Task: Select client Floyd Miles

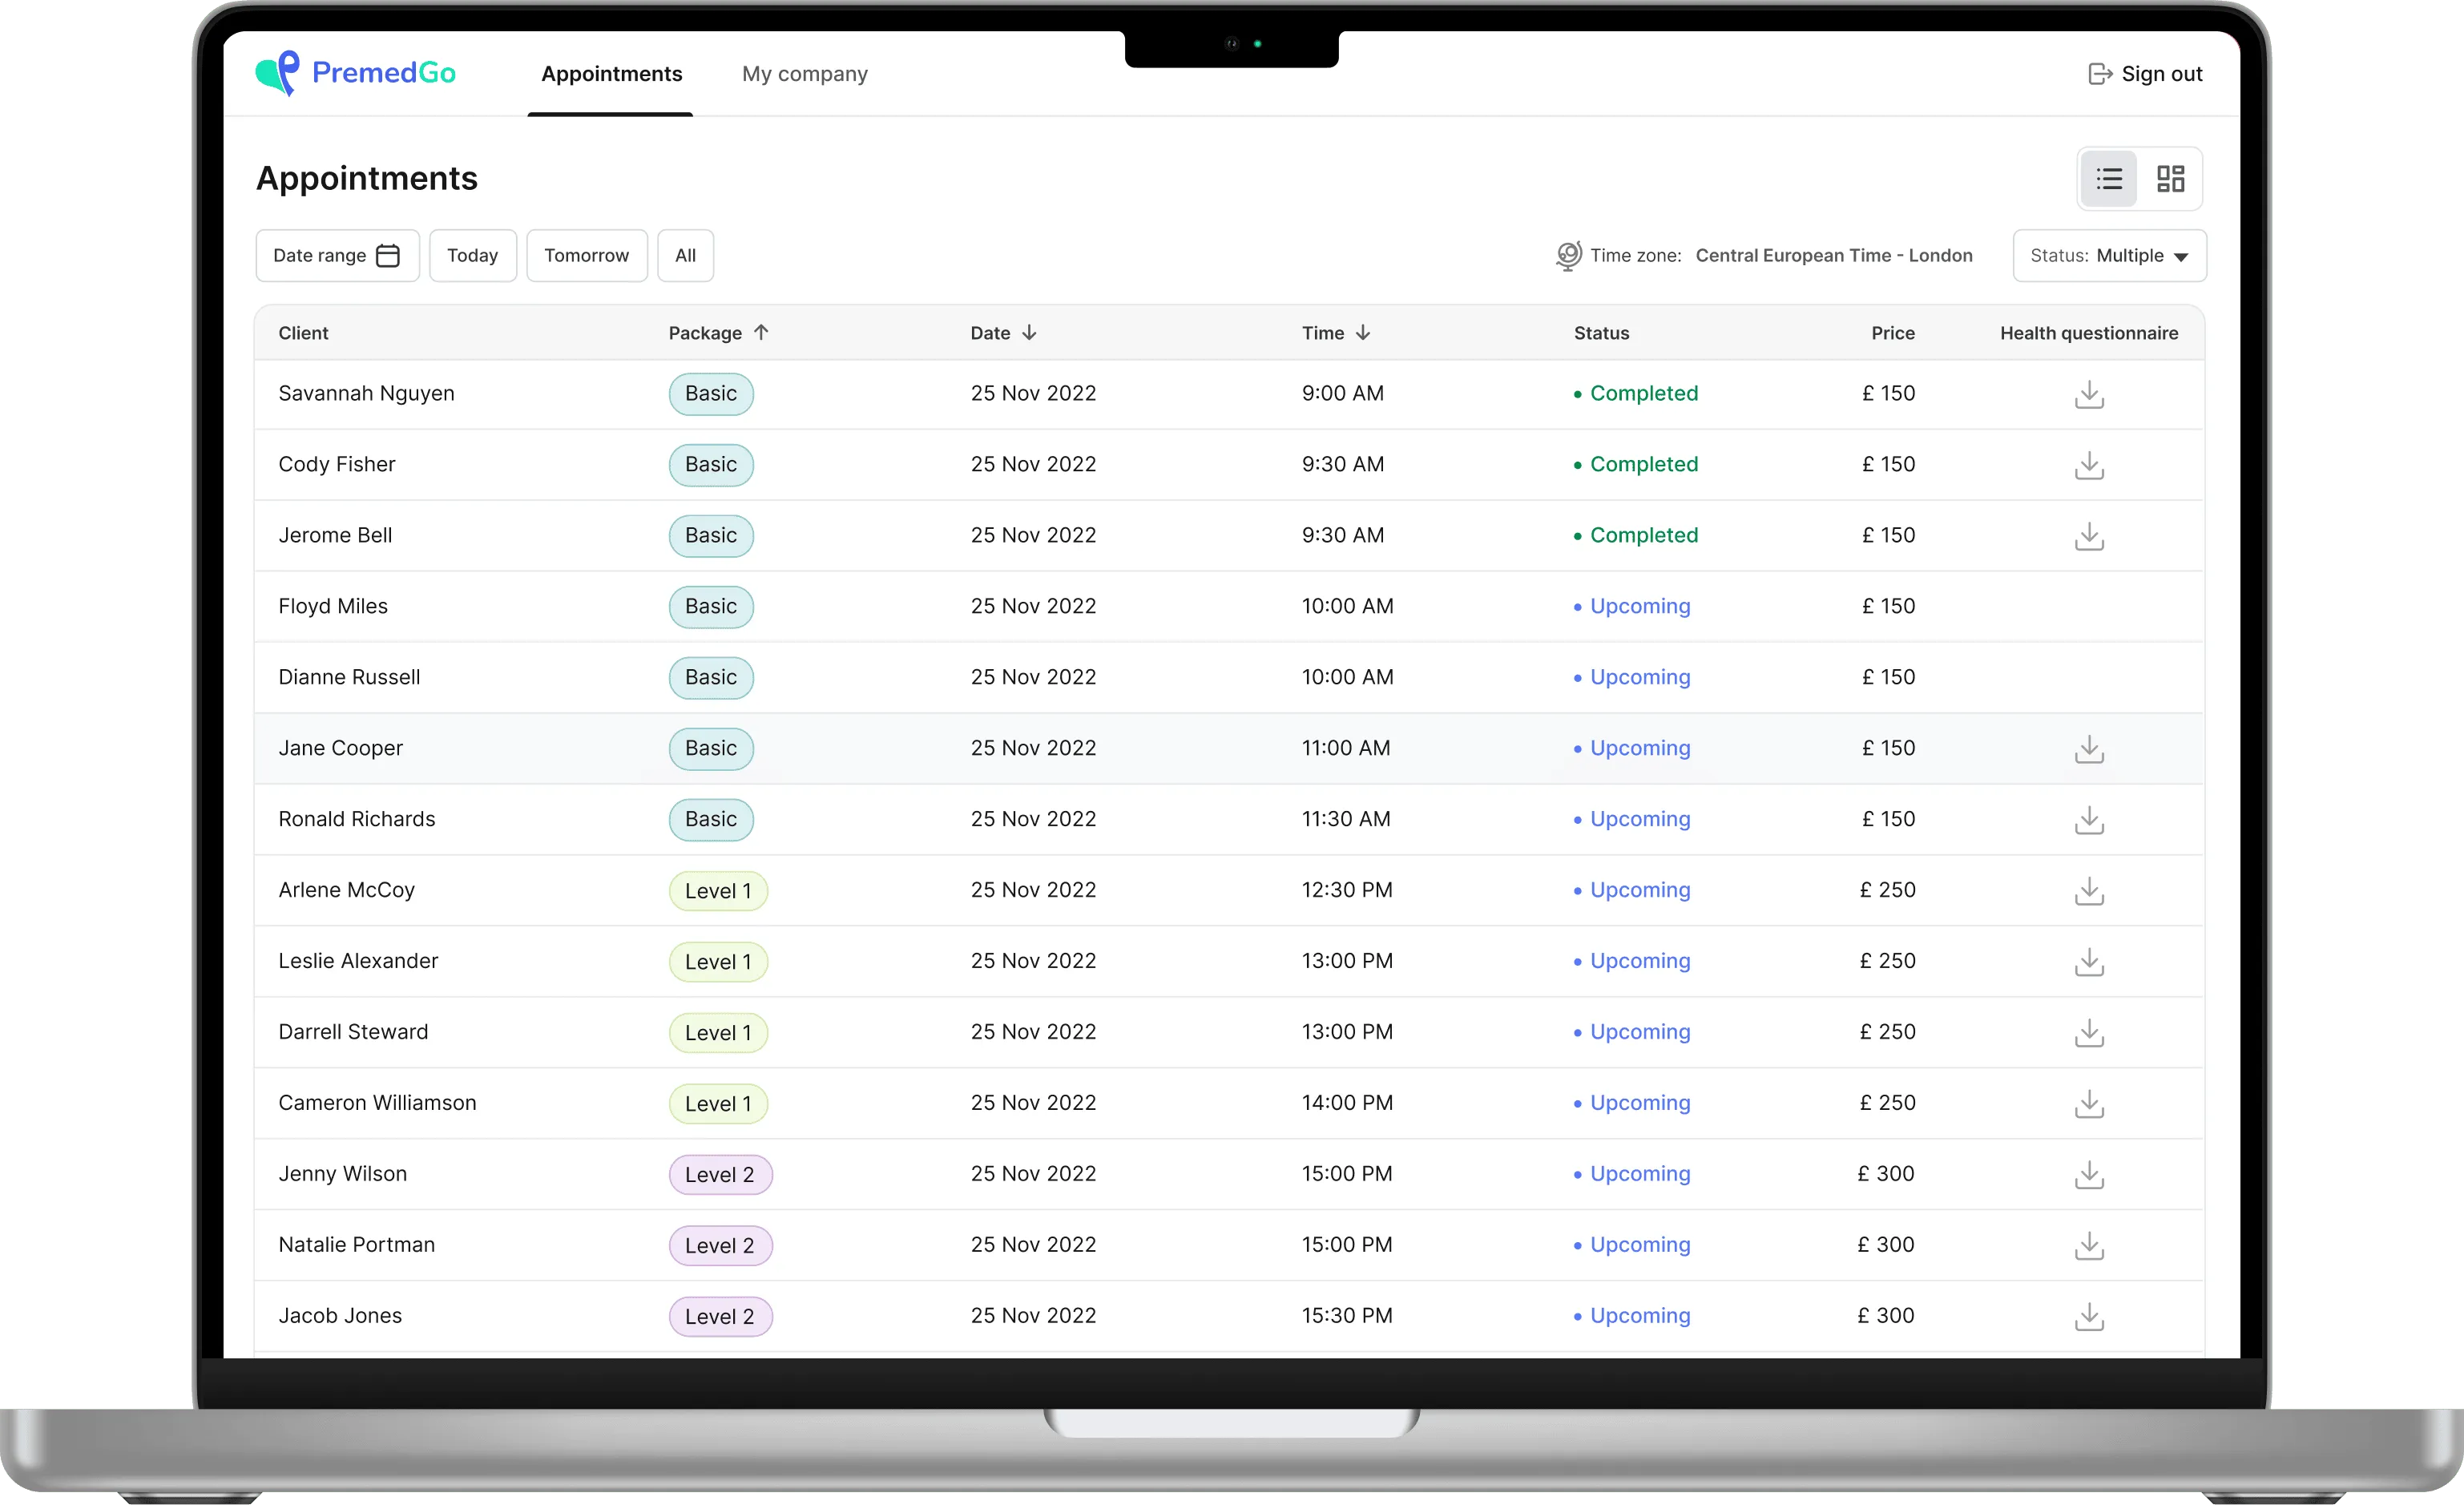Action: point(333,606)
